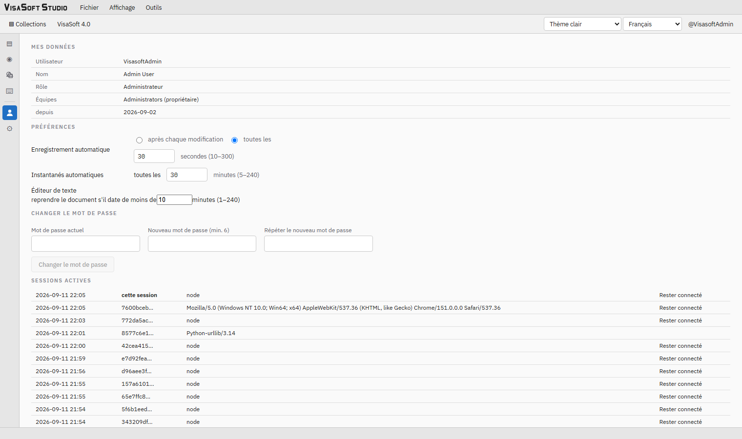Screen dimensions: 742x439
Task: Open the 'Français' language dropdown
Action: (652, 24)
